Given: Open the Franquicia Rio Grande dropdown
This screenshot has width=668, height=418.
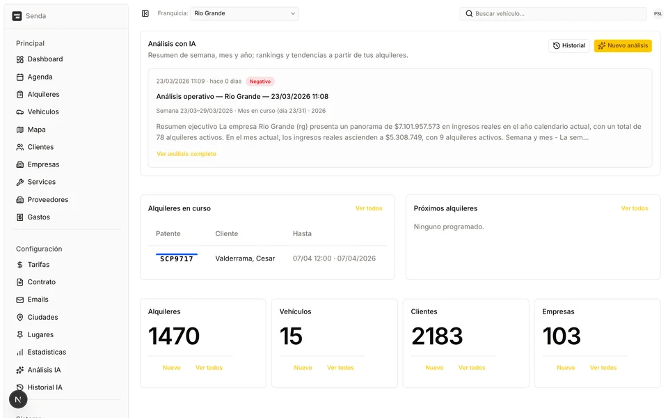Looking at the screenshot, I should click(244, 13).
